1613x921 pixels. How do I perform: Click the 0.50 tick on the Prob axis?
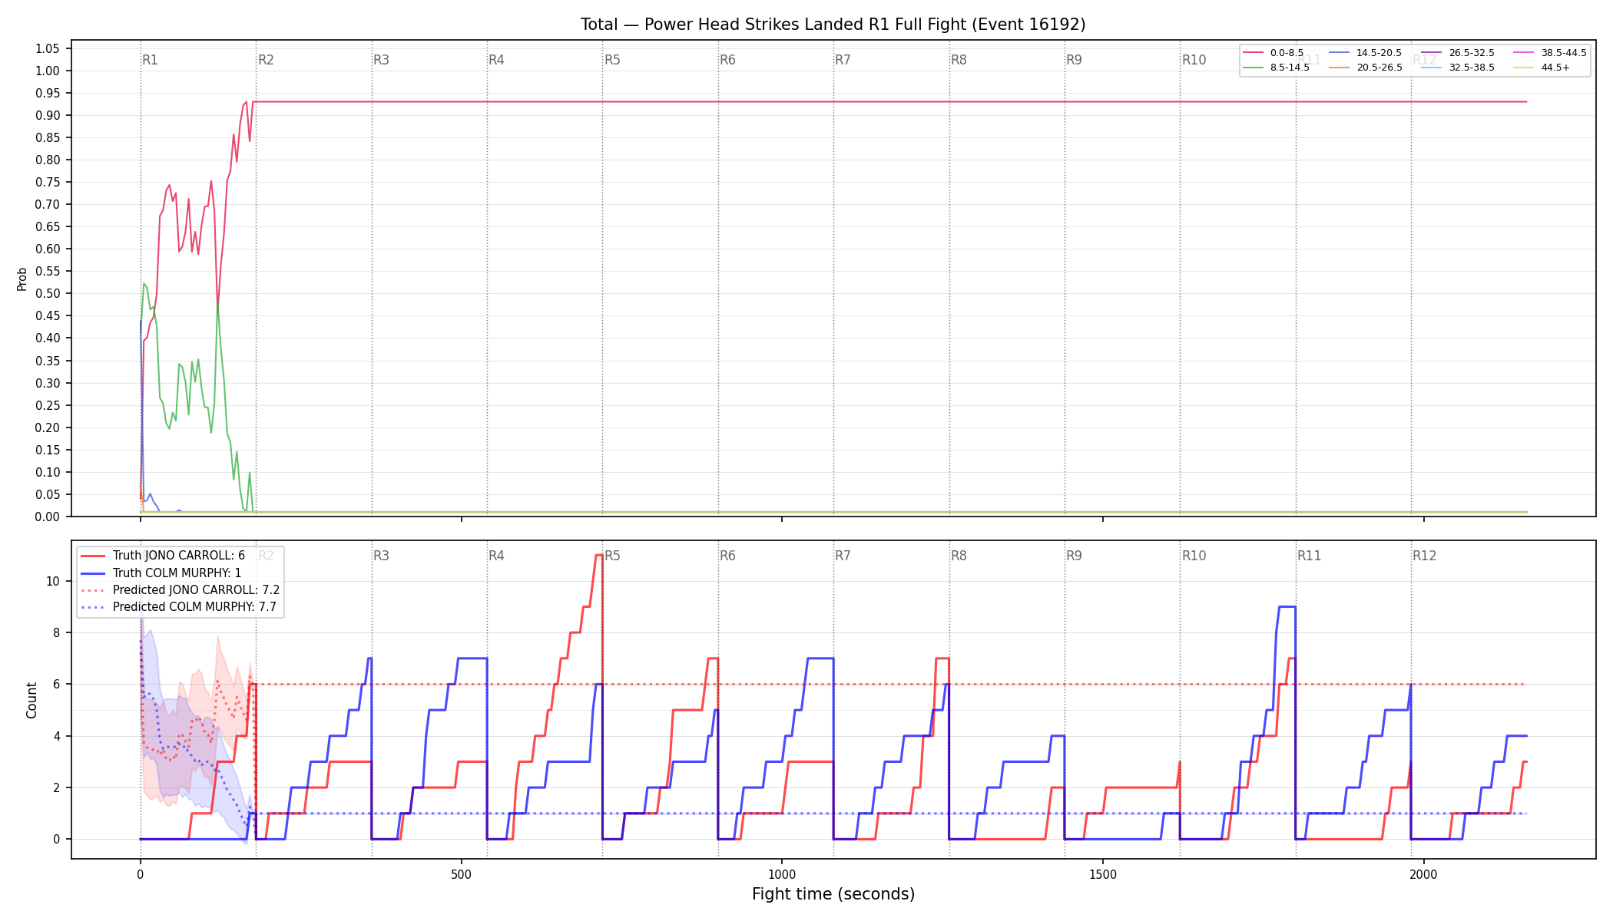coord(47,294)
